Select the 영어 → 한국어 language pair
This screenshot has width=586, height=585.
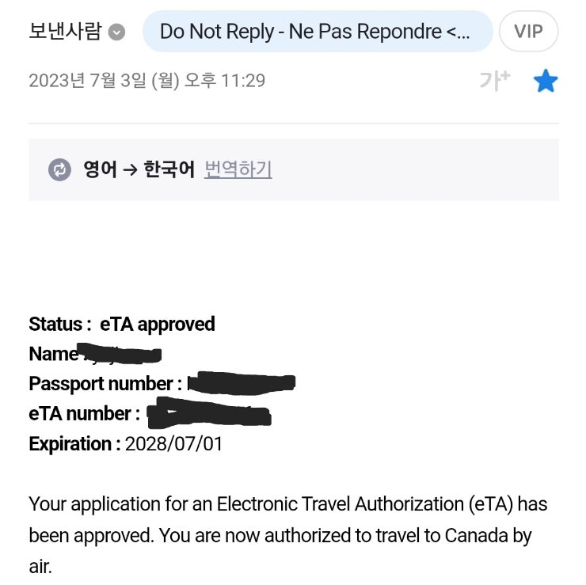click(x=139, y=169)
